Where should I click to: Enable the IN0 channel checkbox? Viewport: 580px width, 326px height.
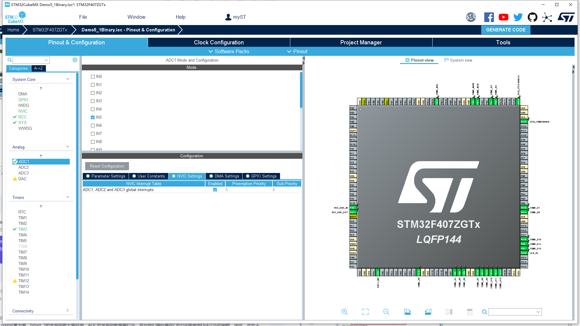[x=93, y=77]
